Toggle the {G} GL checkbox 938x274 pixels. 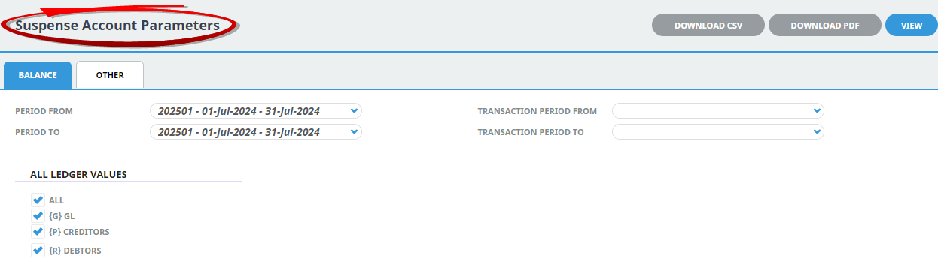pyautogui.click(x=38, y=216)
